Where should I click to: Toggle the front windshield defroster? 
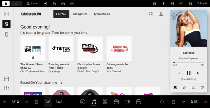coord(48,102)
